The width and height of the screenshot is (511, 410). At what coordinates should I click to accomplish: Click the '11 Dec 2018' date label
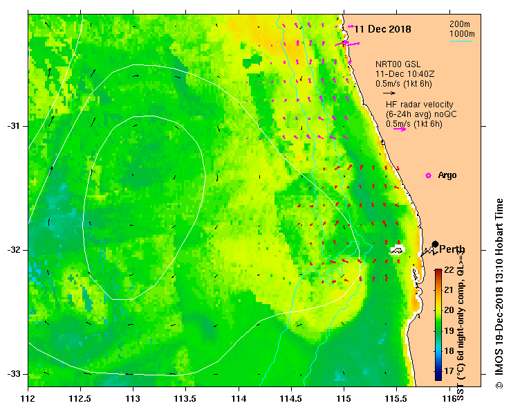pos(382,29)
